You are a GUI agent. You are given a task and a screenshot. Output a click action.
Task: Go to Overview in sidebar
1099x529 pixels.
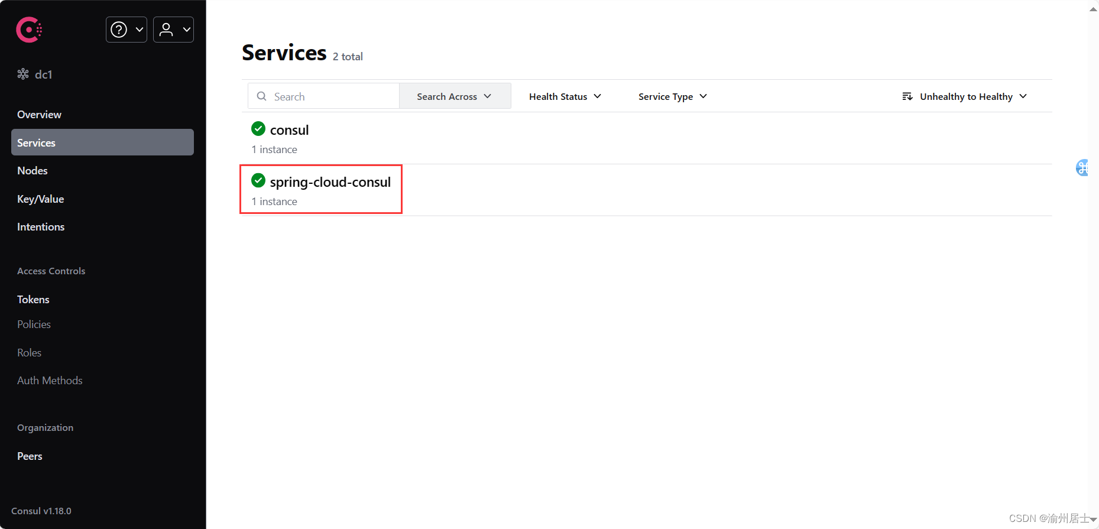click(39, 115)
